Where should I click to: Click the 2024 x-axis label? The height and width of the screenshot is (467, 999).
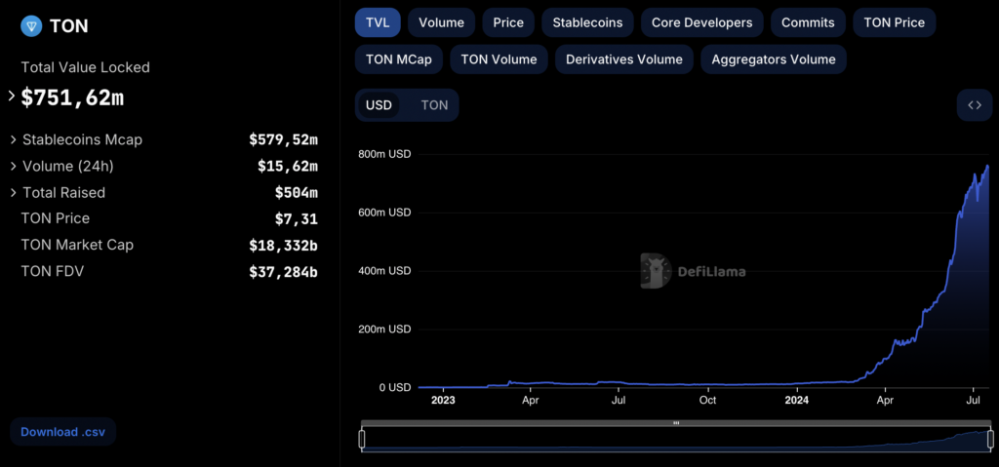pos(796,400)
